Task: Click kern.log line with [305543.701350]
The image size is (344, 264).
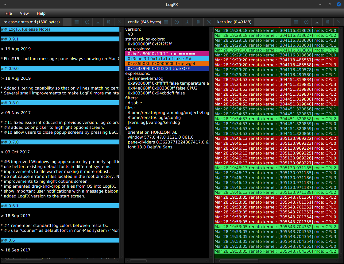Action: pos(276,197)
